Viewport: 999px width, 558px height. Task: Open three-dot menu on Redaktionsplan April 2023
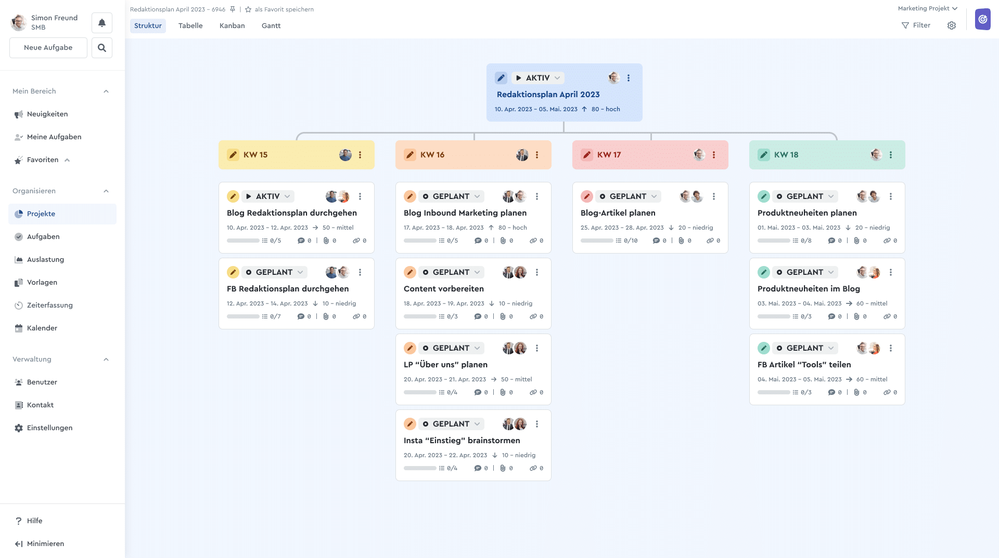[x=629, y=78]
